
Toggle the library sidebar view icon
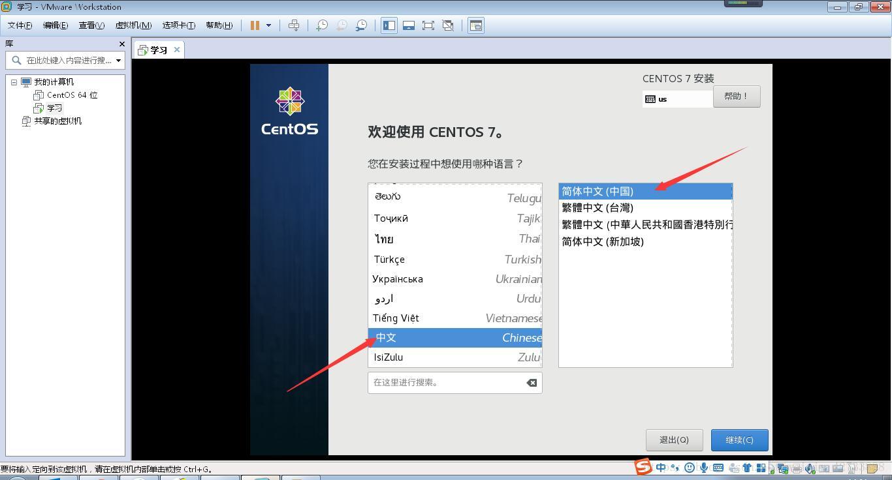(389, 25)
